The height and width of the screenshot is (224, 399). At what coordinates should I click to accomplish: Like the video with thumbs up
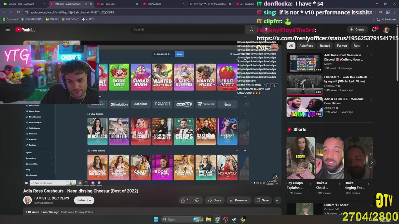(185, 200)
